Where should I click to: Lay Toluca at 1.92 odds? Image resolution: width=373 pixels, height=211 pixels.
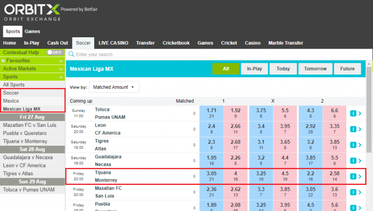pyautogui.click(x=236, y=113)
